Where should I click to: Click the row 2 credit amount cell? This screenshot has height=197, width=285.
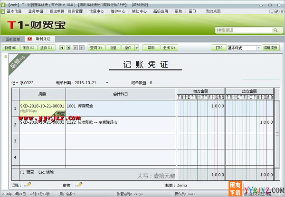[249, 125]
